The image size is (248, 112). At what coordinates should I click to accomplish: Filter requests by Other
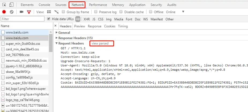(169, 19)
